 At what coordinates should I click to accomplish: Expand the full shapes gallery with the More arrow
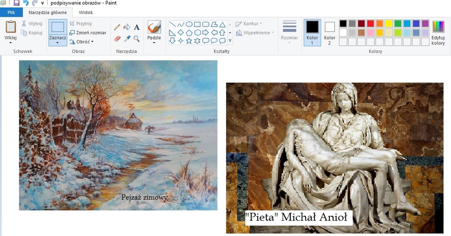pos(230,41)
